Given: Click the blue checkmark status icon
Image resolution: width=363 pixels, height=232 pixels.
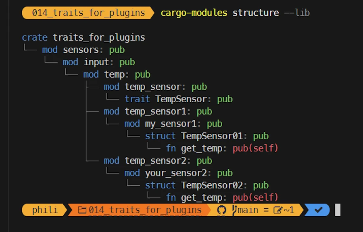Looking at the screenshot, I should click(319, 210).
